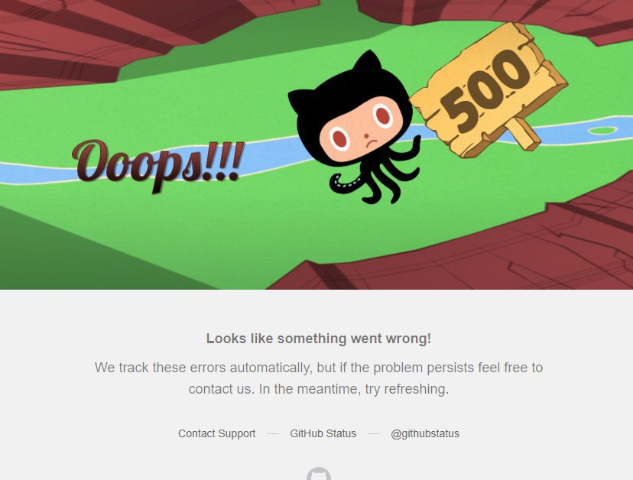Click the 'try refreshing' text line

[x=319, y=389]
